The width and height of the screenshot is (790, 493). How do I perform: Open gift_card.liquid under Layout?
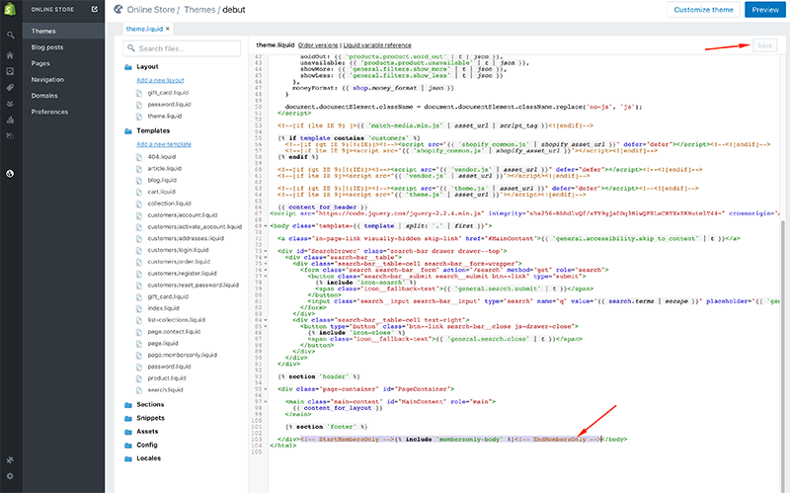point(168,93)
